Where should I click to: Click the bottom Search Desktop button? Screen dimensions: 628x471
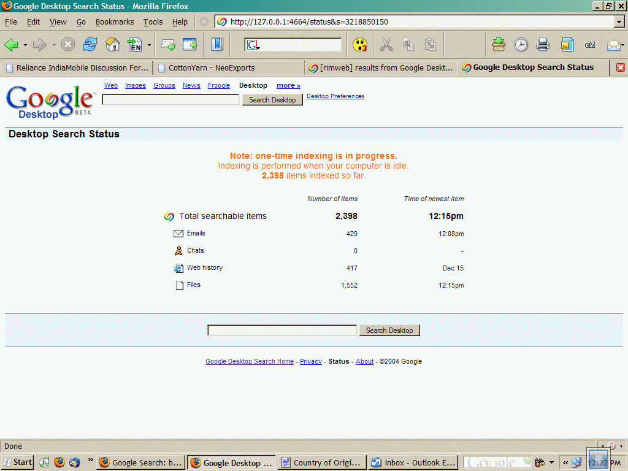389,331
